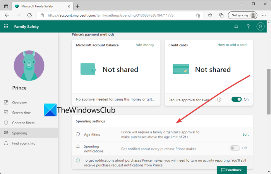Add this page to favorites
This screenshot has height=174, width=271.
(198, 15)
